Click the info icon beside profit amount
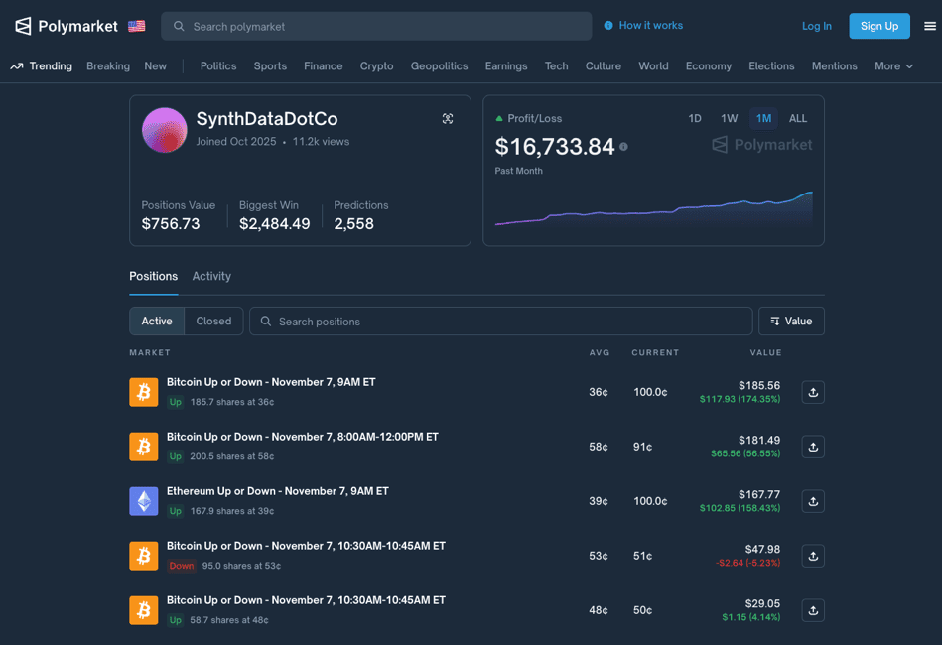The image size is (942, 645). pos(623,147)
